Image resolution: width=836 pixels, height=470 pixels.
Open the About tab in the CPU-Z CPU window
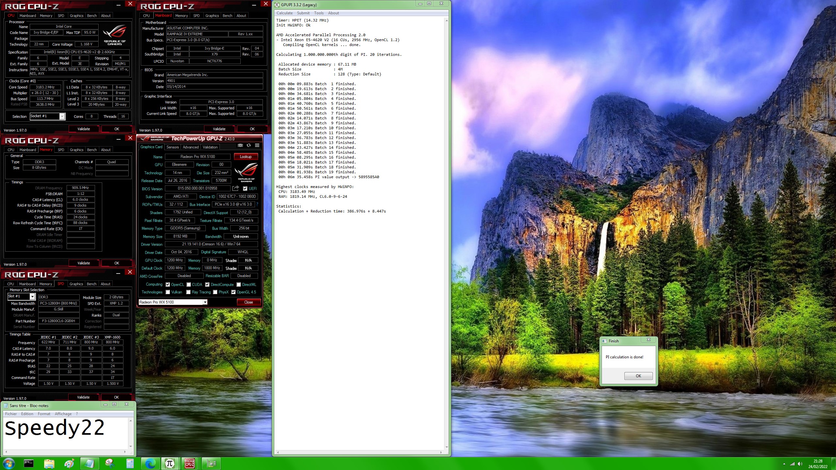(x=106, y=16)
